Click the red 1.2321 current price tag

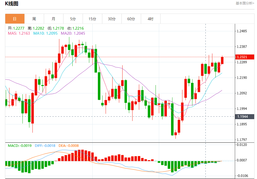coord(245,57)
